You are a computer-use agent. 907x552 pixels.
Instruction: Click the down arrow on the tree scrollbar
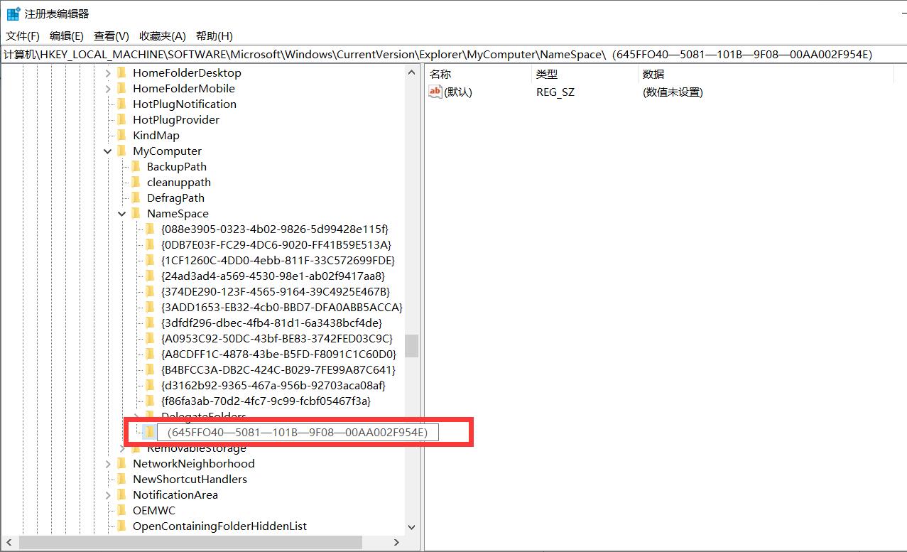pyautogui.click(x=412, y=527)
